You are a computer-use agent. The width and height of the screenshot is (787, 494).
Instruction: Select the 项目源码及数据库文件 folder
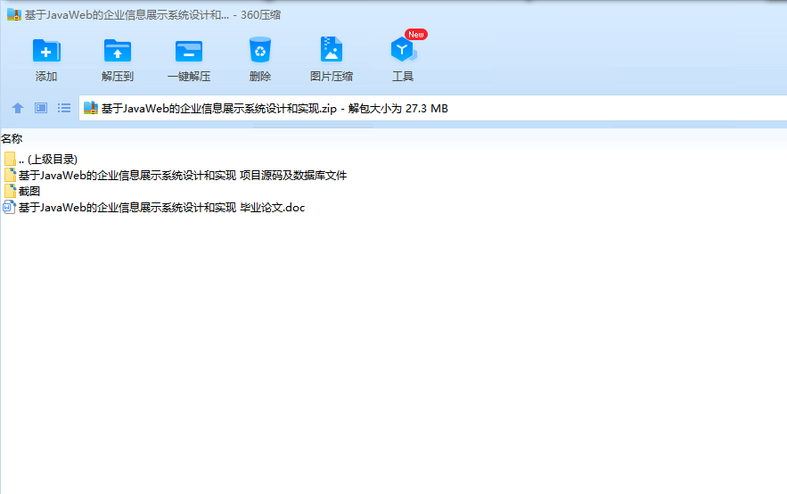(176, 175)
